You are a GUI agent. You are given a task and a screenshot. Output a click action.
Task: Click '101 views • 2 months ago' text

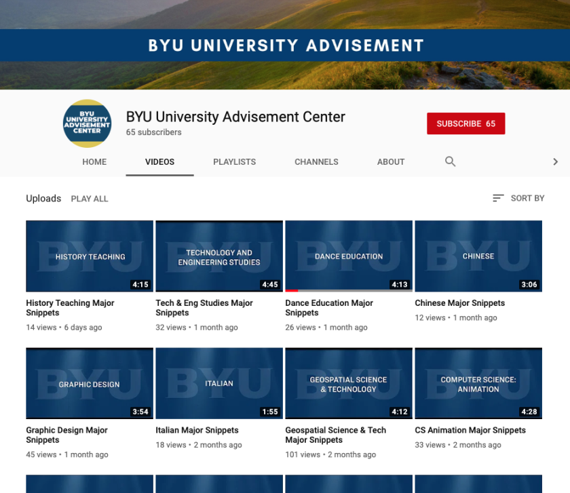pos(330,454)
